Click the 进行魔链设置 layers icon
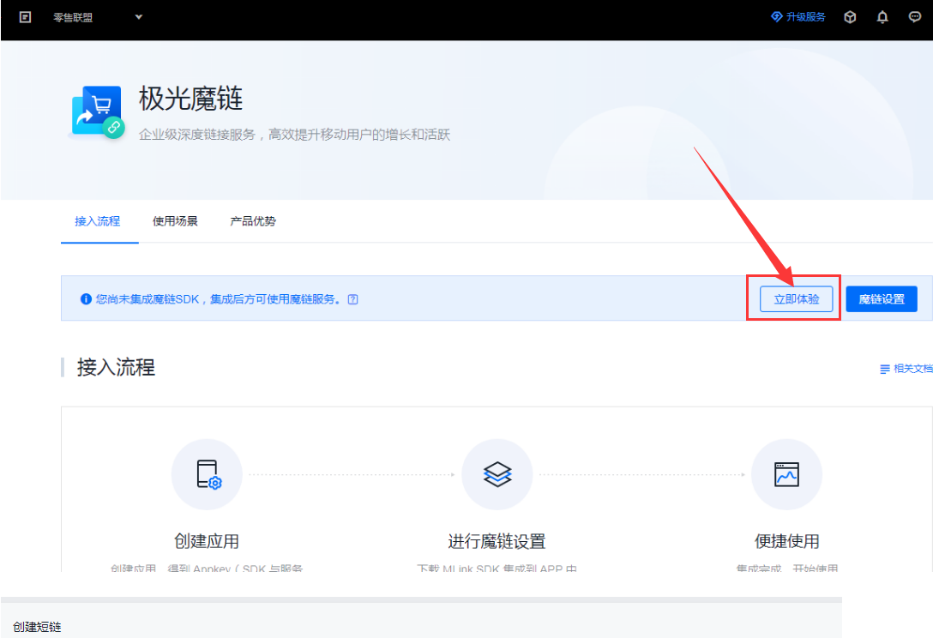The height and width of the screenshot is (638, 933). pyautogui.click(x=497, y=474)
